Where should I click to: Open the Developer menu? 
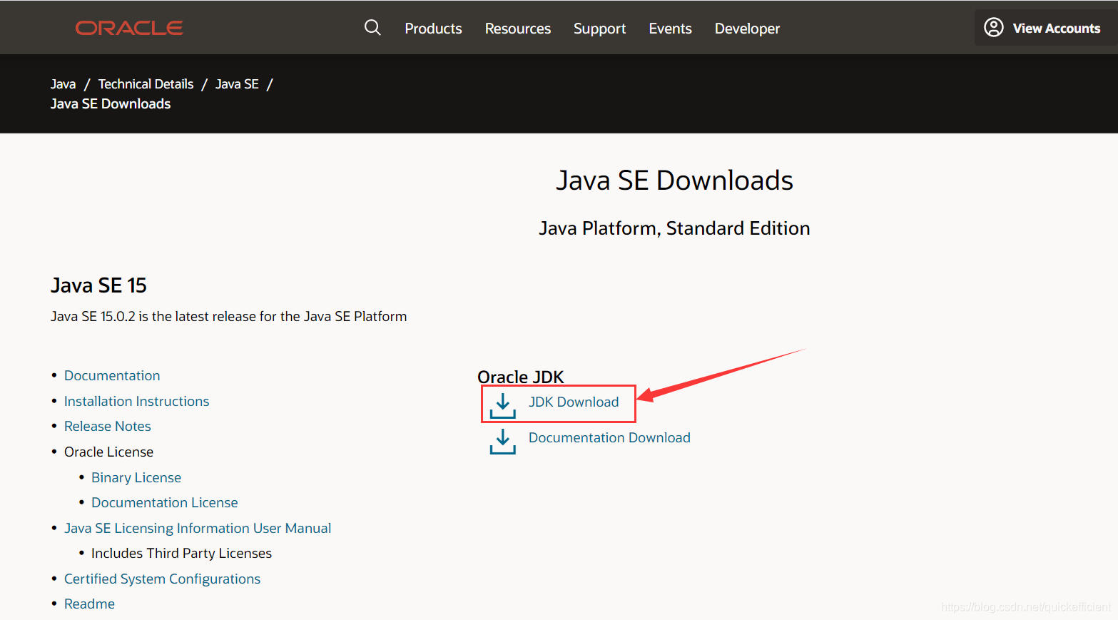click(747, 29)
